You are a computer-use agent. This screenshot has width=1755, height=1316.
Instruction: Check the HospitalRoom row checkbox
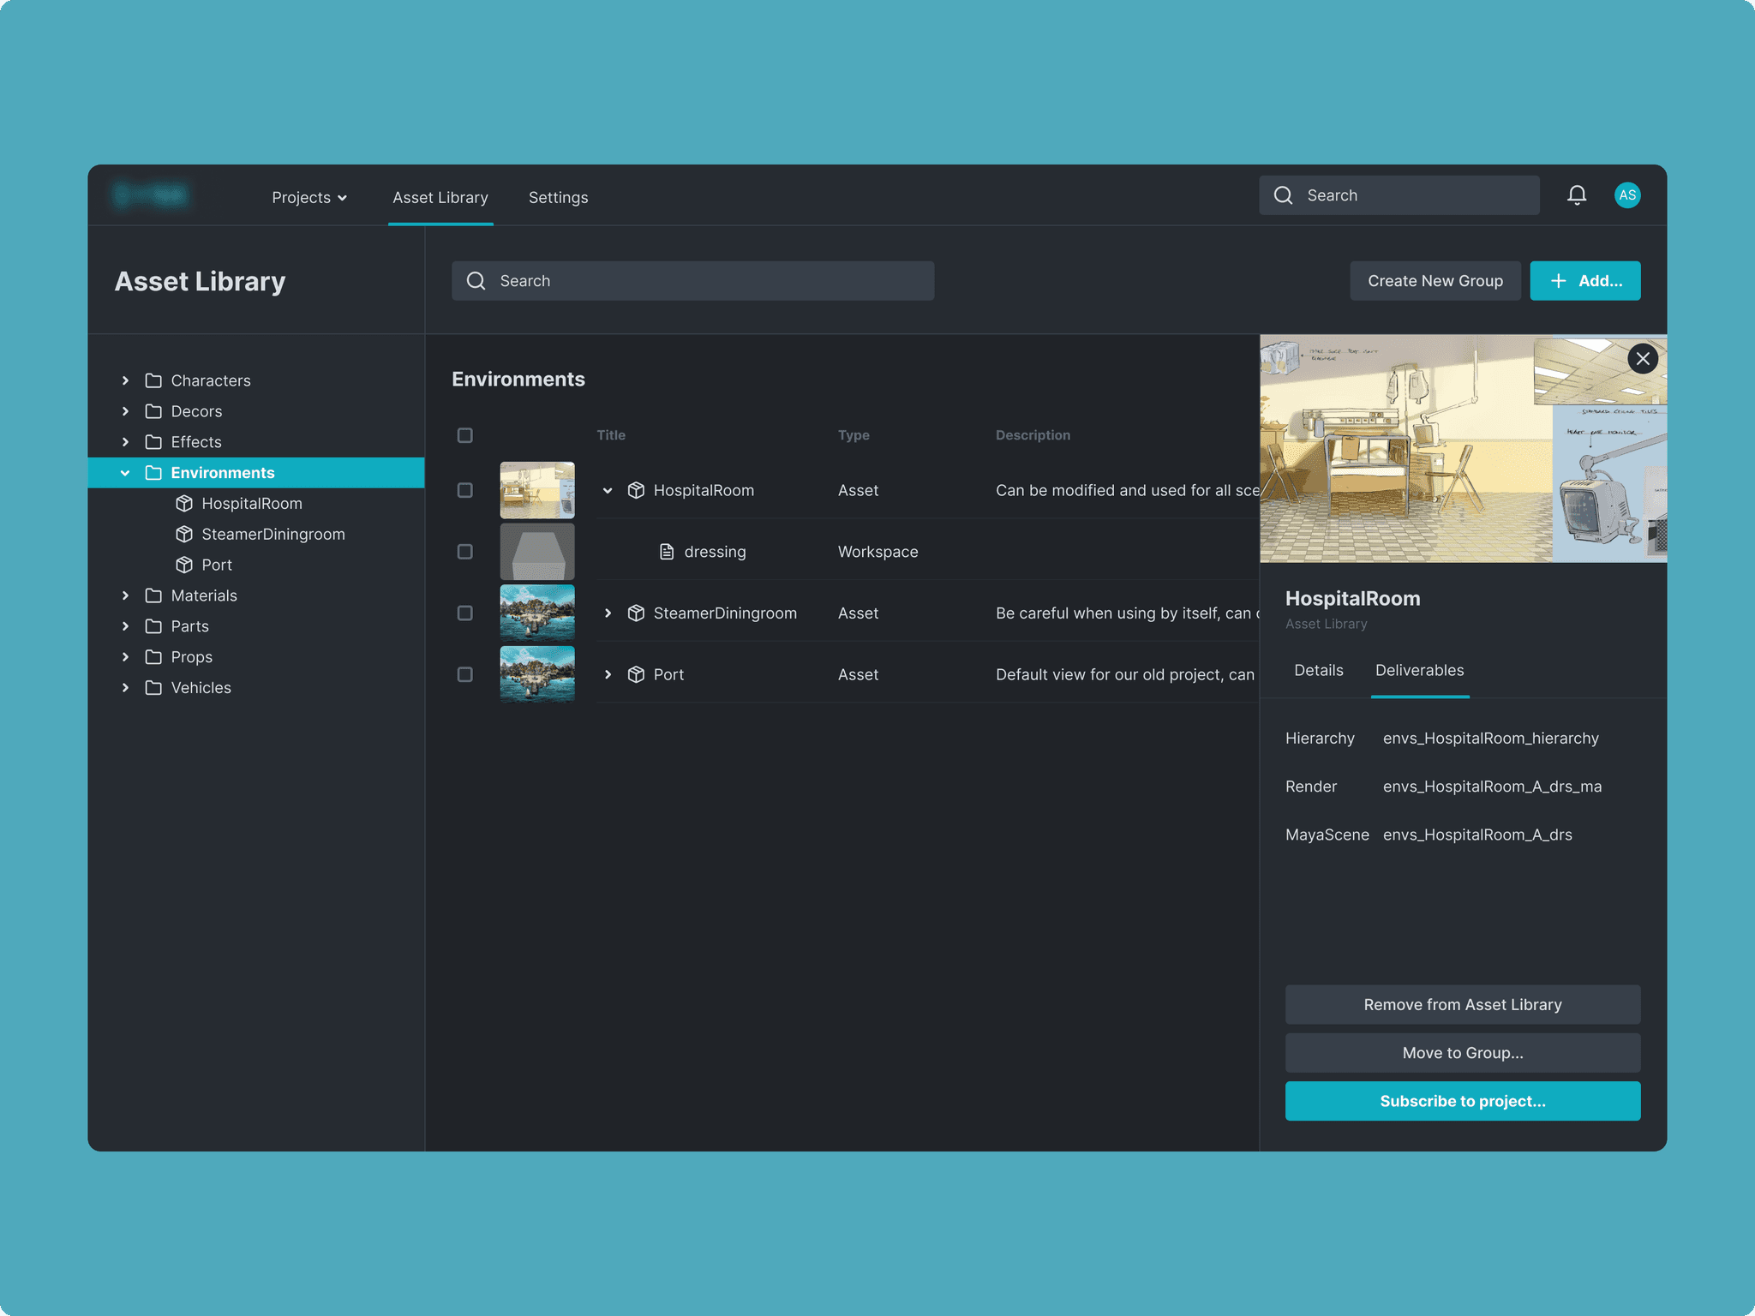[465, 490]
